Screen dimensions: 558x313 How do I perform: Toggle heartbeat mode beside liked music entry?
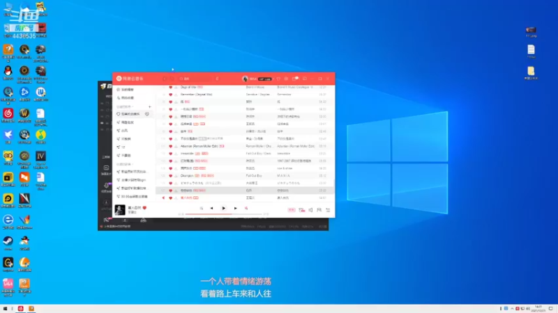(x=147, y=114)
